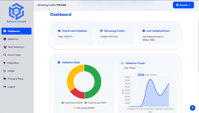The height and width of the screenshot is (113, 199).
Task: Toggle Risky Emails legend entry
Action: point(84,108)
